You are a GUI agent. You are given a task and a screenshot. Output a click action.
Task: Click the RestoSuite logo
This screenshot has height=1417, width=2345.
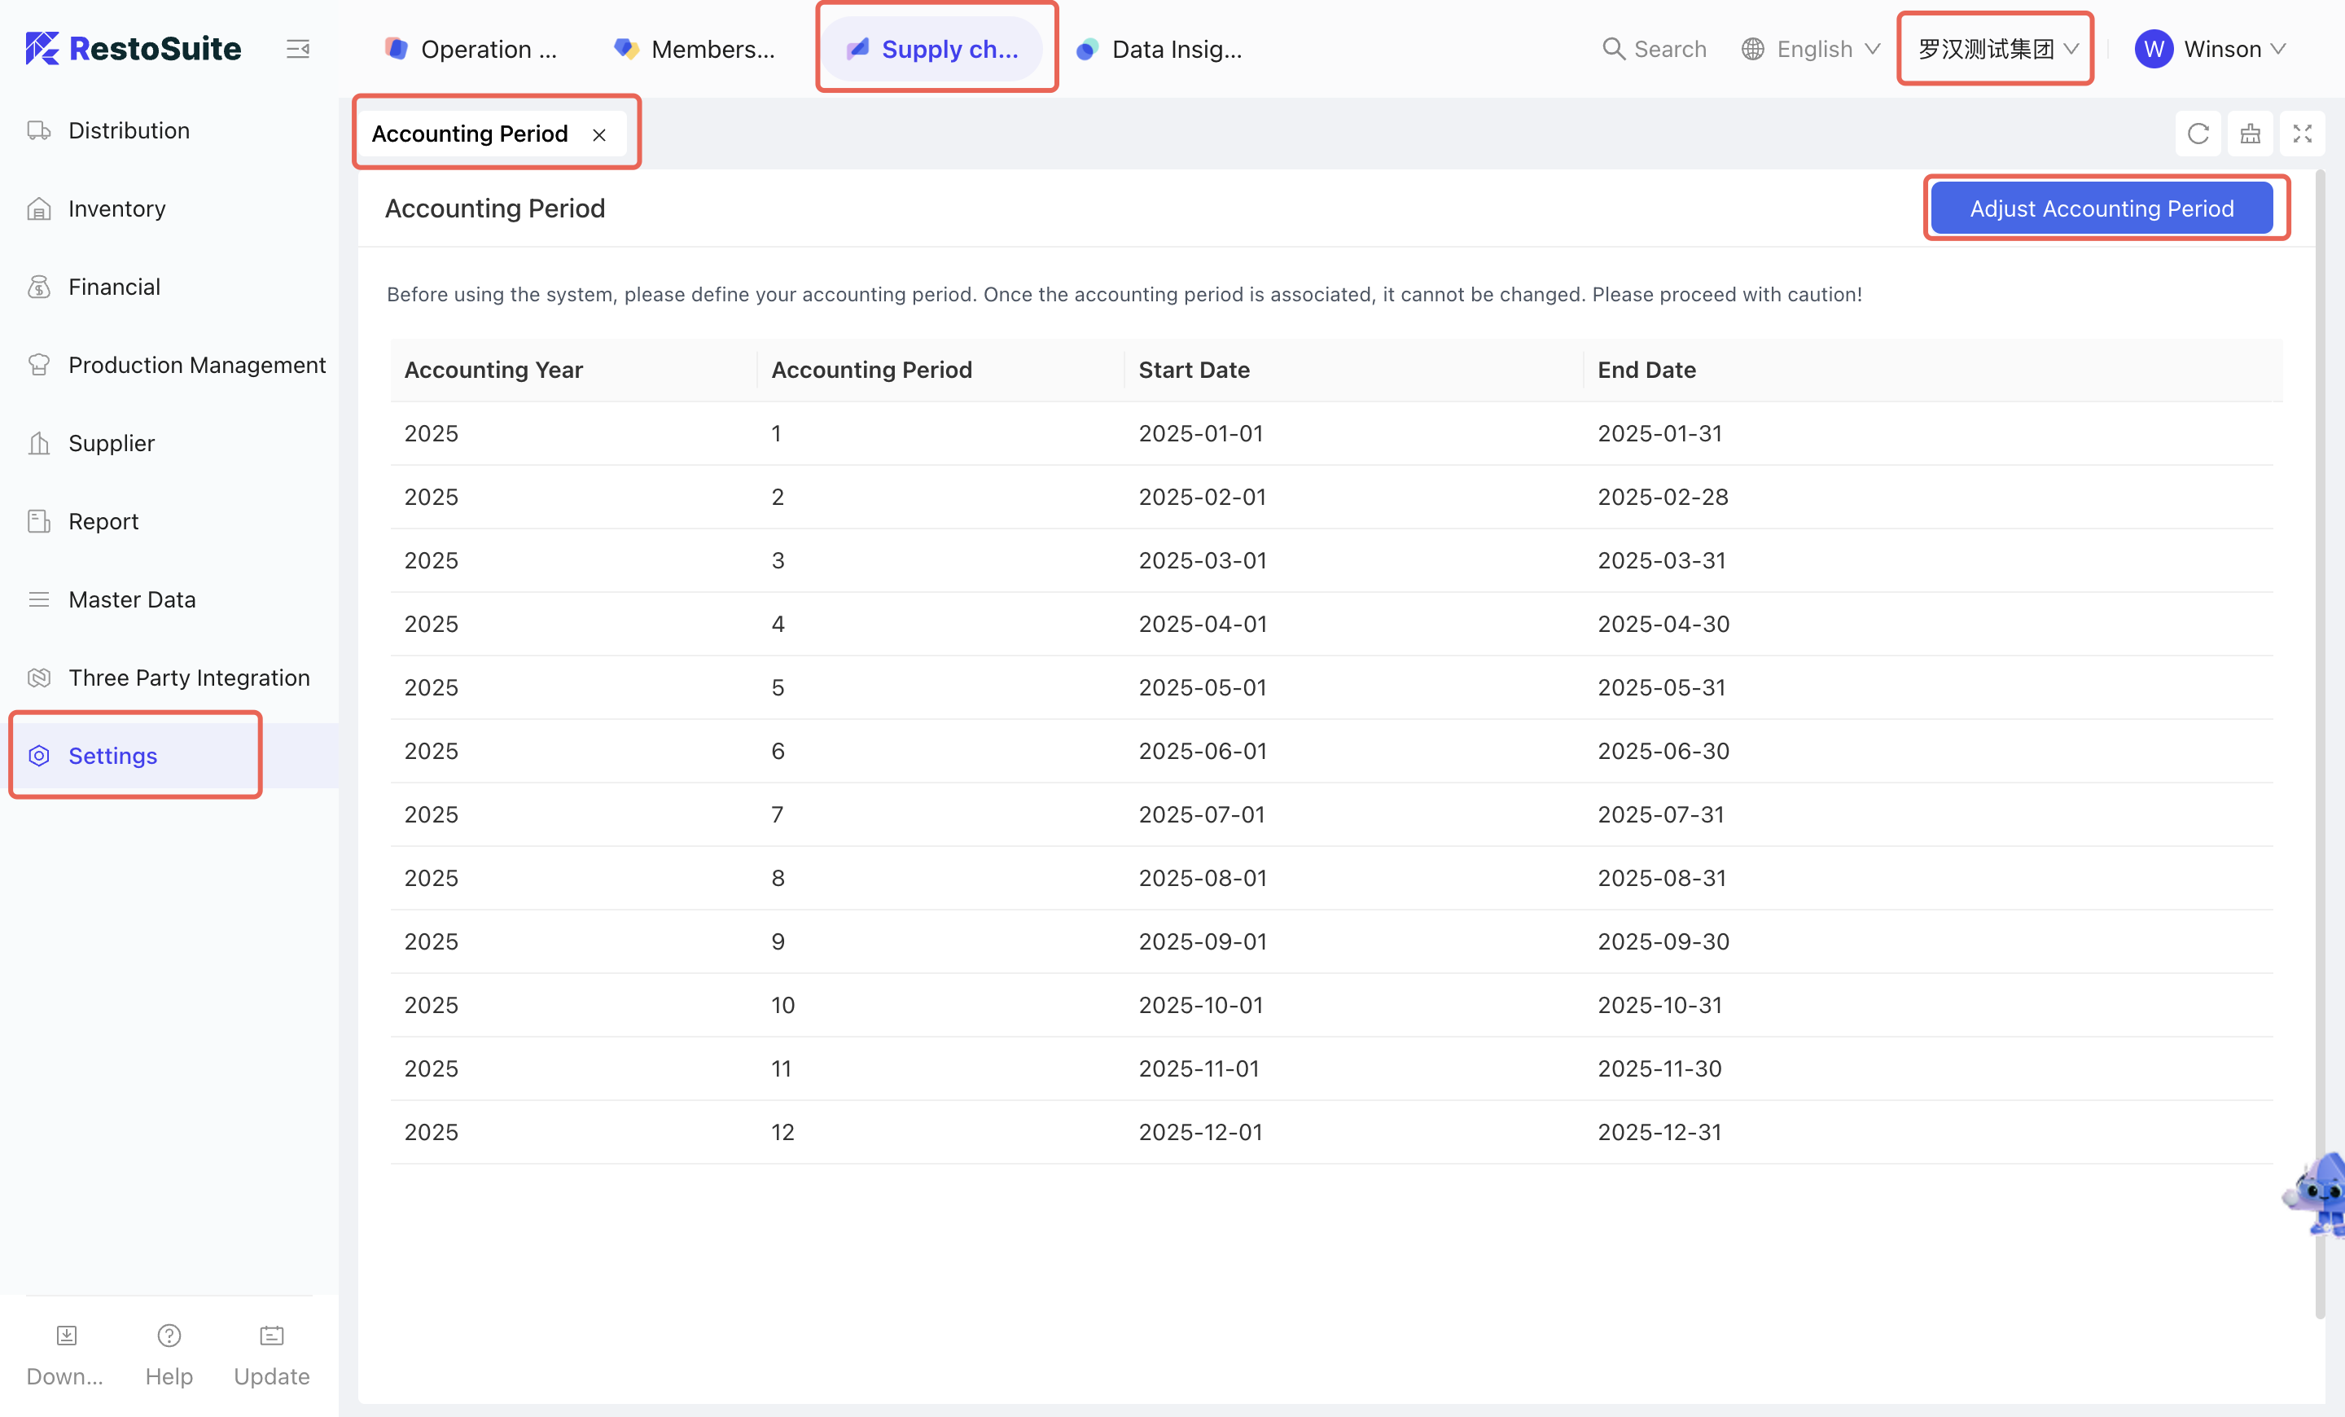click(134, 49)
